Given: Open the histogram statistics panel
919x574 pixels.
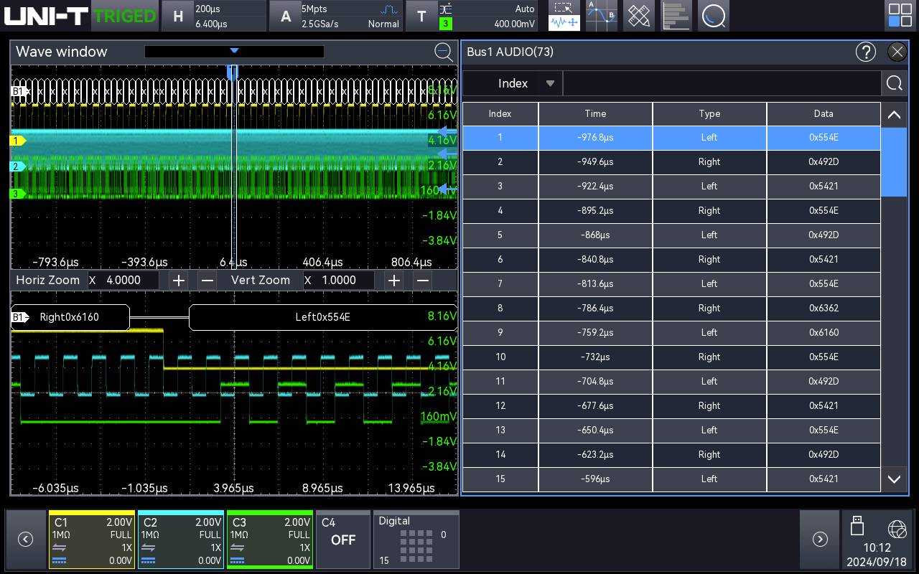Looking at the screenshot, I should tap(676, 15).
